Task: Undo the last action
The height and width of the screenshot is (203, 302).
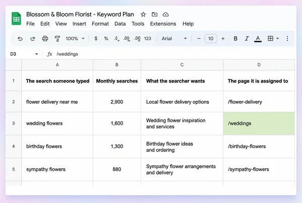Action: [x=20, y=39]
